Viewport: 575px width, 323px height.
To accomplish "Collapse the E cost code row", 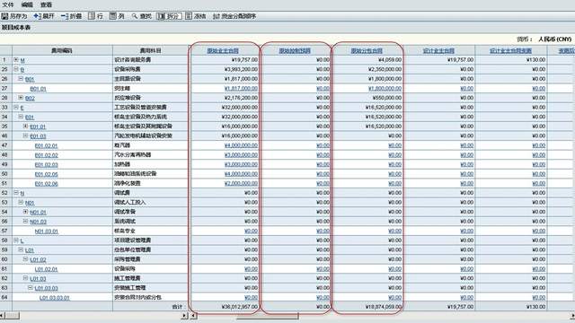I will (16, 107).
